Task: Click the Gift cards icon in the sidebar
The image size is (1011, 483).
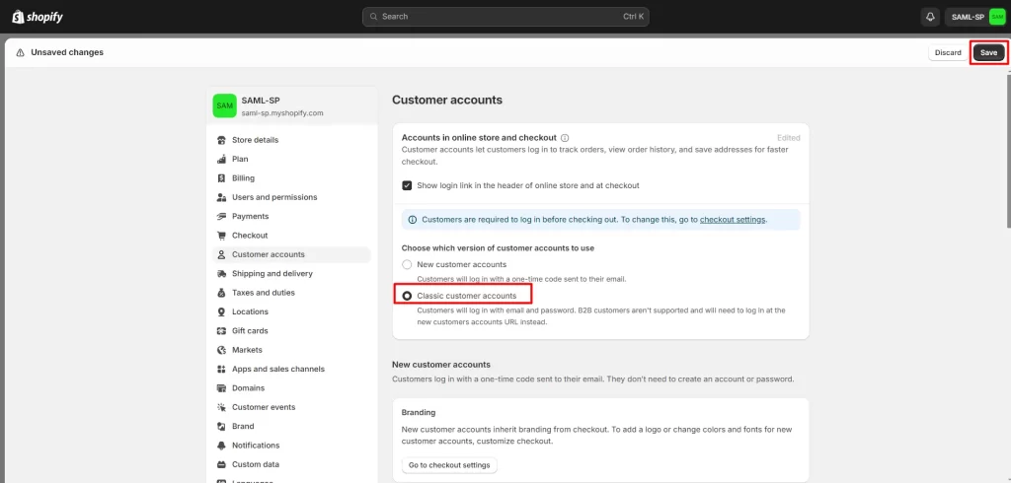Action: (222, 331)
